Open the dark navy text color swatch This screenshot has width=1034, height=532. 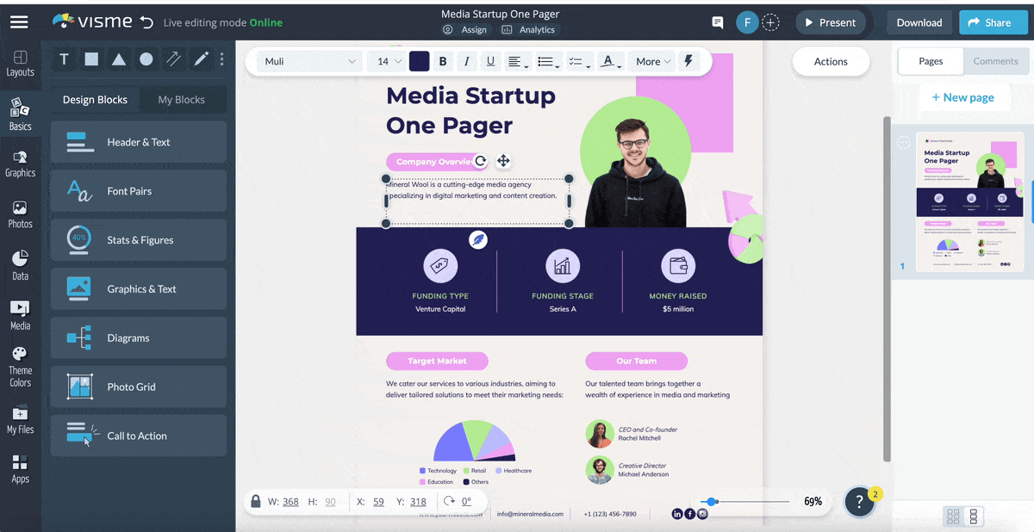click(419, 61)
